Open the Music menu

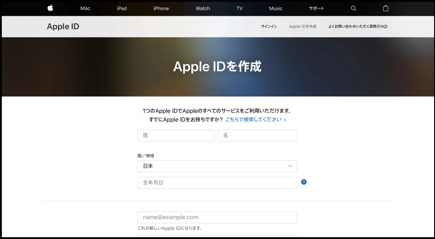pos(276,8)
